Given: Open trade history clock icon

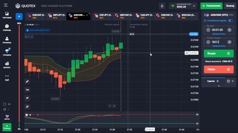Looking at the screenshot, I should [x=228, y=81].
